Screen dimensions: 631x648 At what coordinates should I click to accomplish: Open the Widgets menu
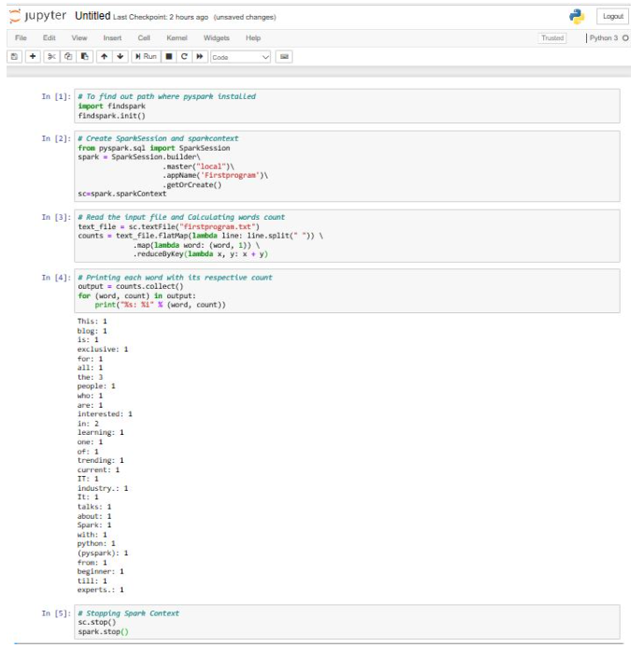(217, 38)
